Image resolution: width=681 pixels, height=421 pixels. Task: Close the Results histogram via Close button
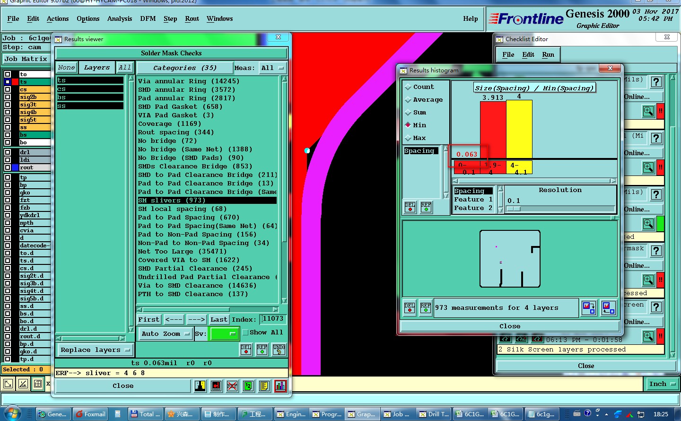[510, 326]
